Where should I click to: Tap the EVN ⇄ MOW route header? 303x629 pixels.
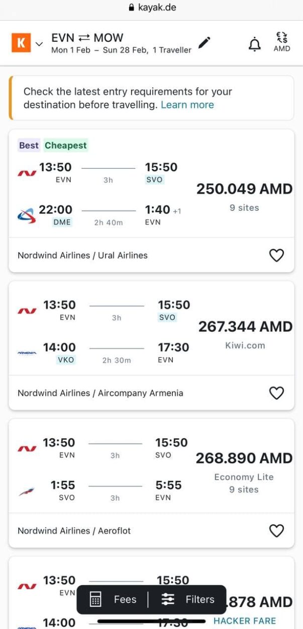coord(87,38)
